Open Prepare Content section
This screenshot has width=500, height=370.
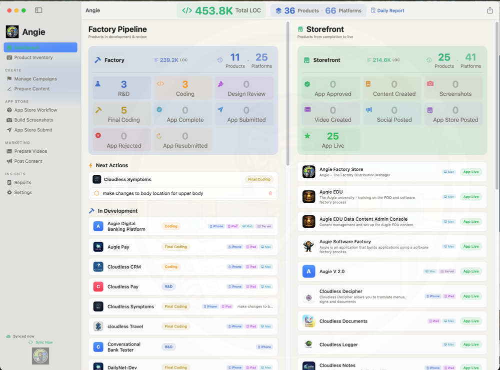tap(40, 88)
